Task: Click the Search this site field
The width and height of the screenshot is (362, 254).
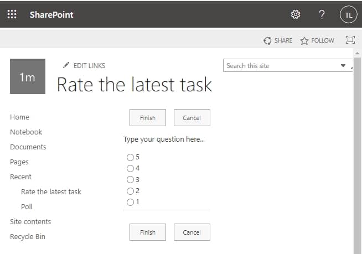Action: coord(282,66)
